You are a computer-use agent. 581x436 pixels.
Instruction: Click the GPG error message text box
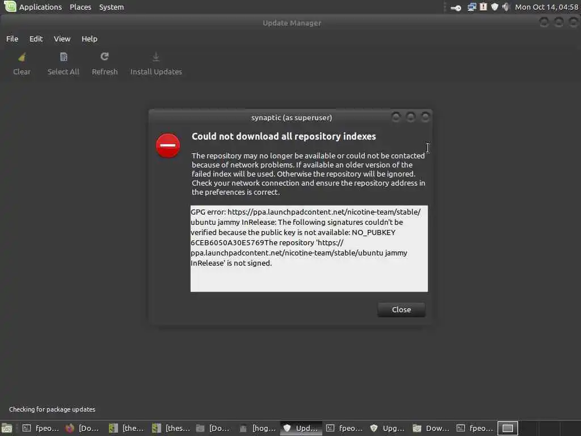(309, 249)
